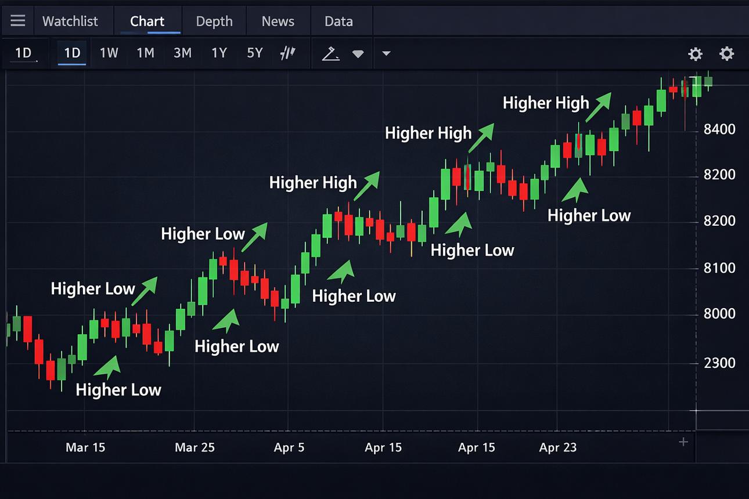Viewport: 749px width, 499px height.
Task: Click the plus icon below the price axis
Action: coord(683,442)
